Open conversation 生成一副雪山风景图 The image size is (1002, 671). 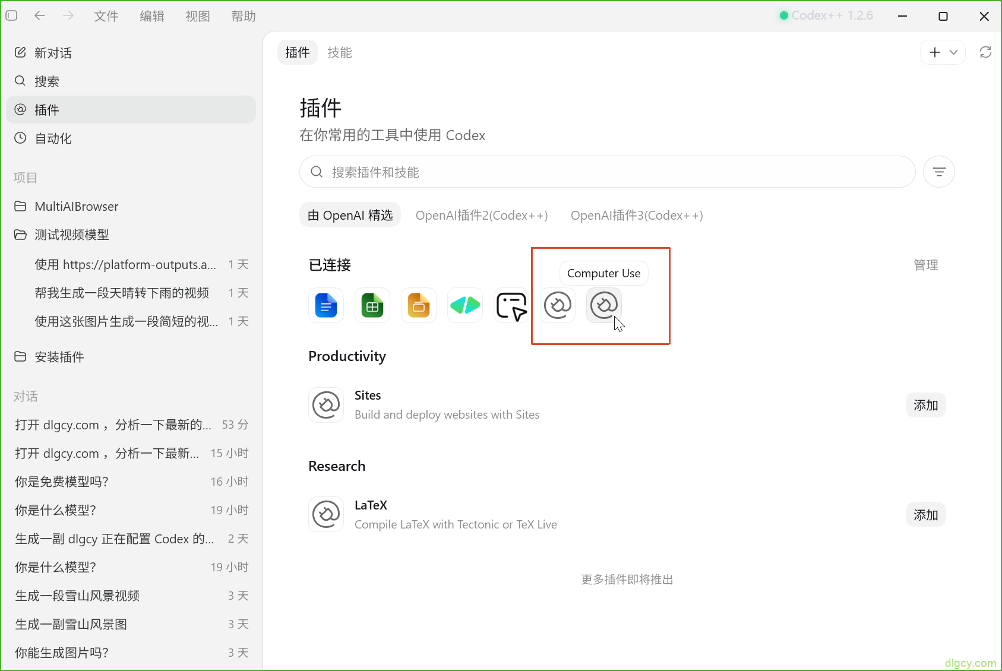coord(131,624)
